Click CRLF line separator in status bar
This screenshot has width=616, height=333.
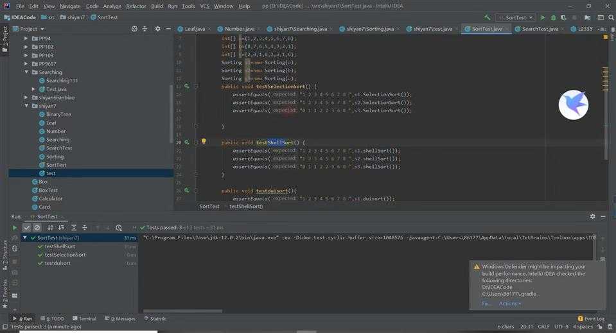pyautogui.click(x=543, y=327)
